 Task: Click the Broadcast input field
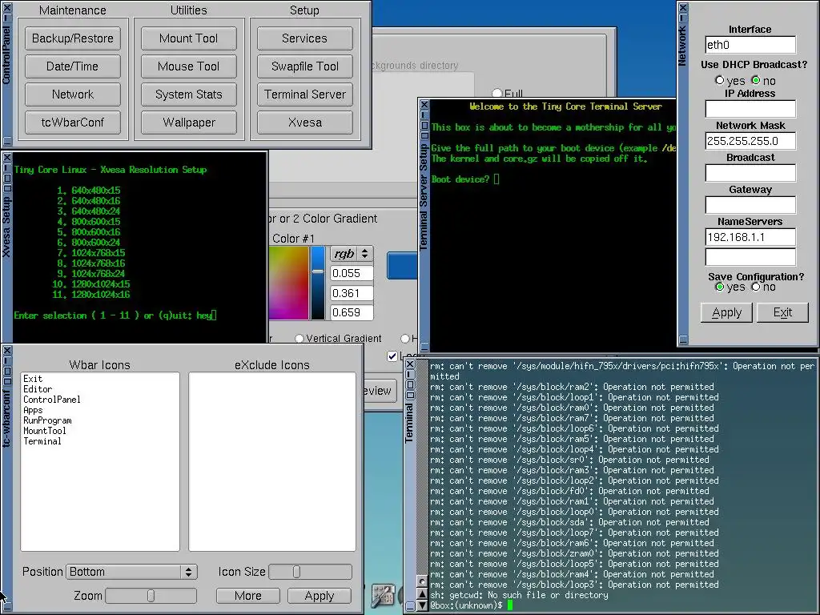point(750,173)
